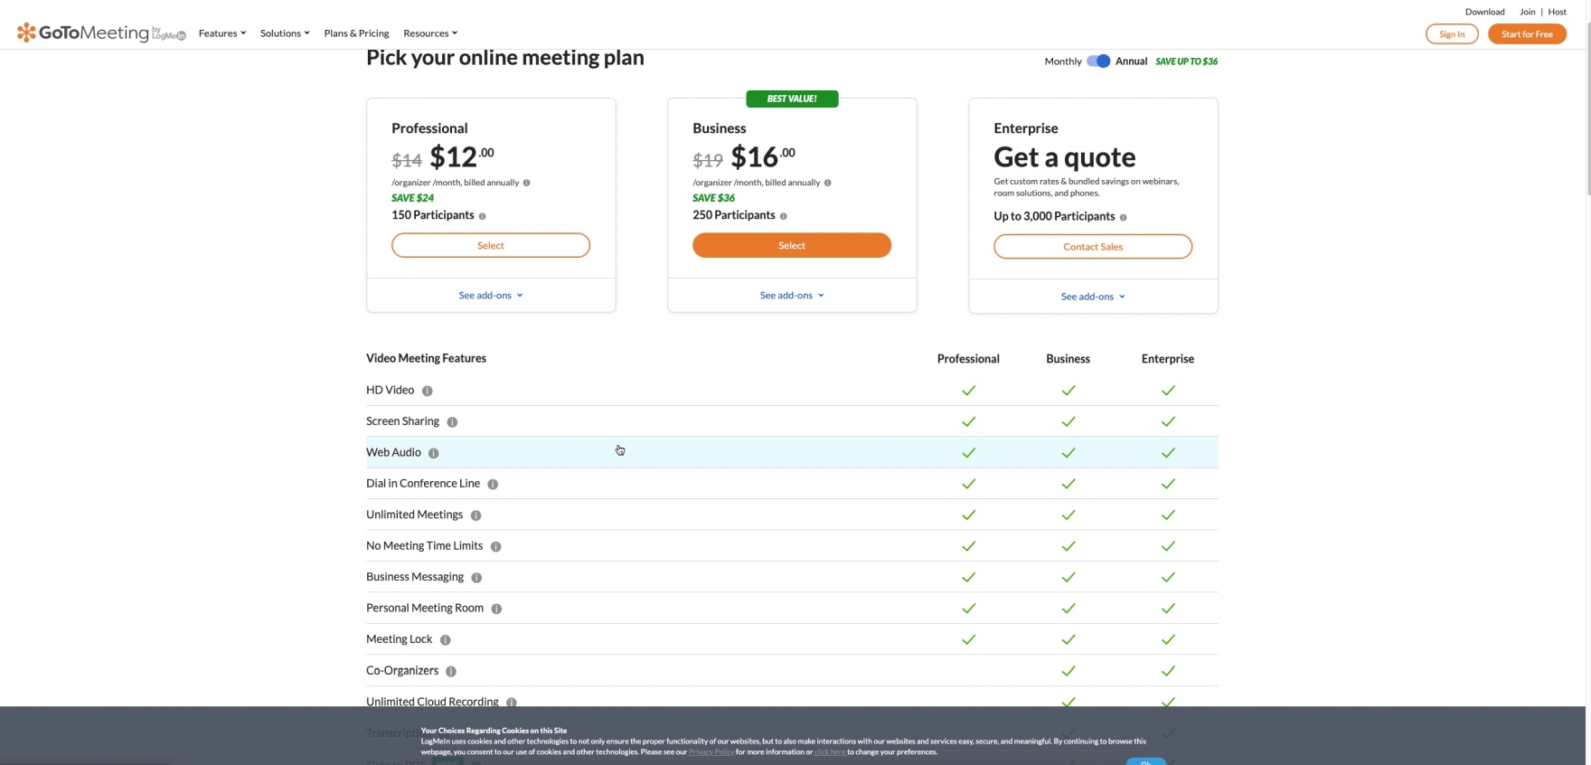1591x765 pixels.
Task: Click the Unlimited Meetings info icon
Action: [476, 515]
